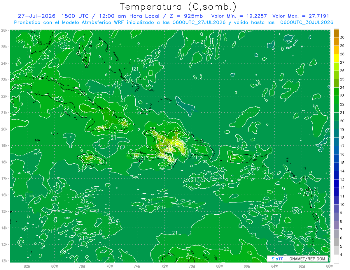Click the 12N latitude axis label
The width and height of the screenshot is (350, 270).
4,261
